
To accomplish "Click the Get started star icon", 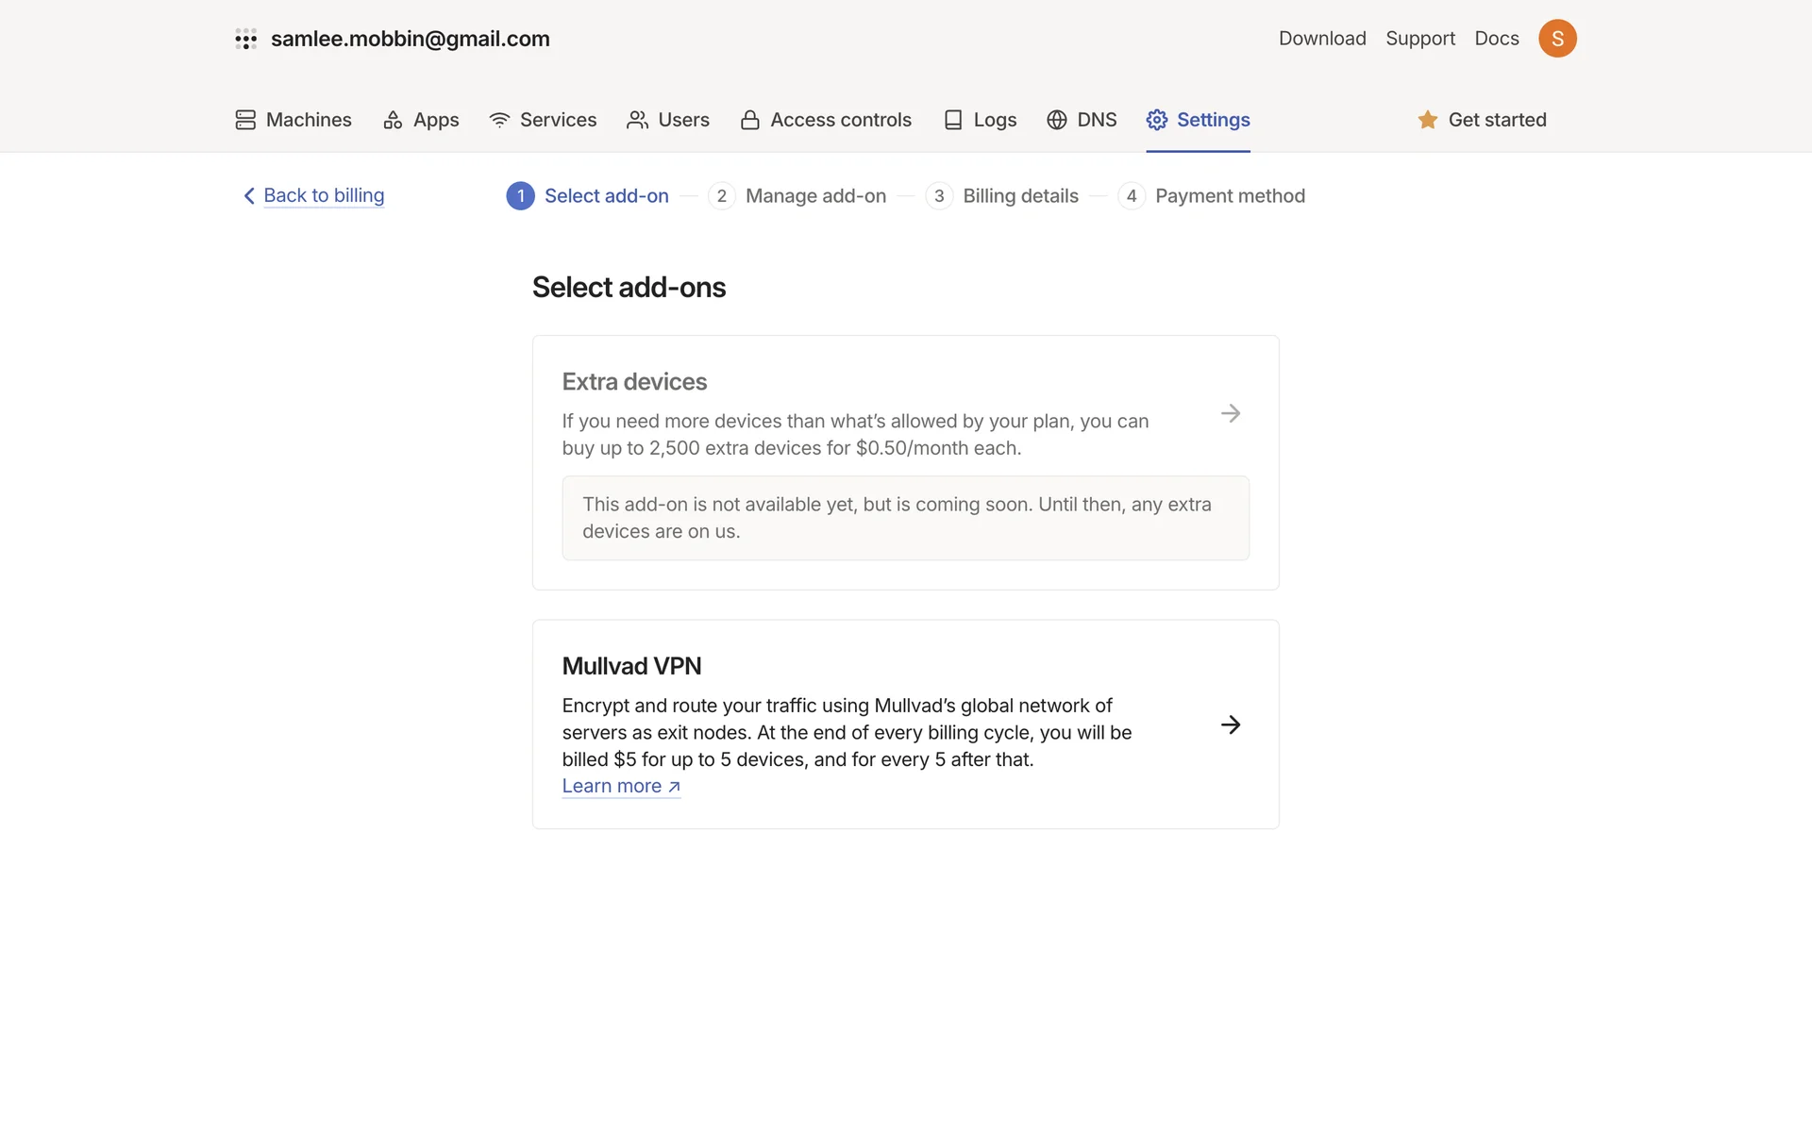I will 1428,120.
